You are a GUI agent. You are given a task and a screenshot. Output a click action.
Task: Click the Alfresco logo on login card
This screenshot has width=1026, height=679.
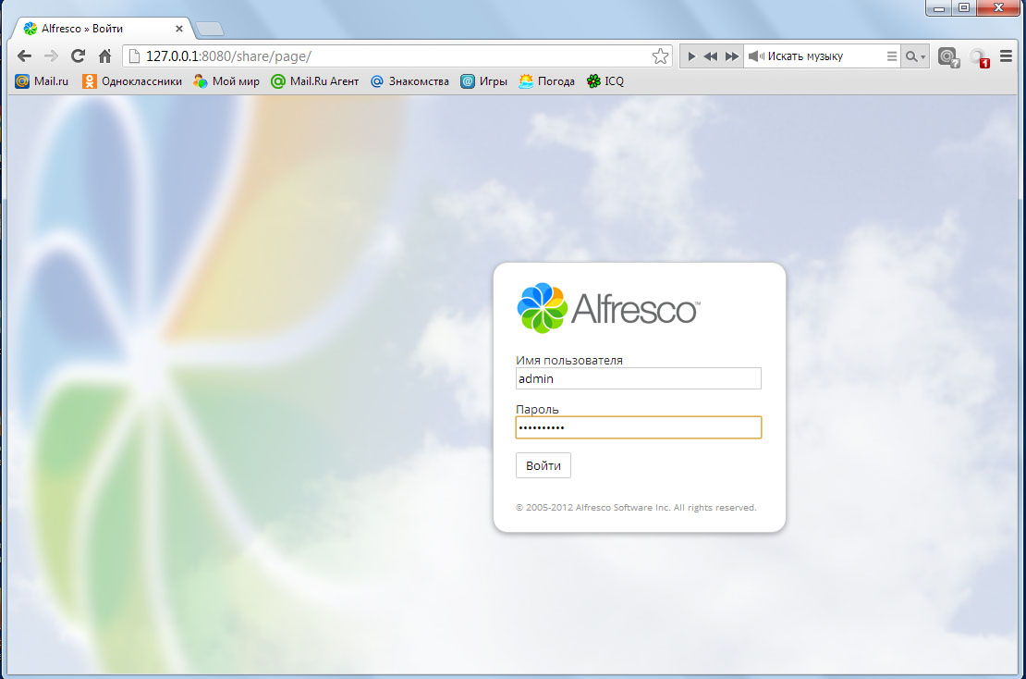click(608, 308)
